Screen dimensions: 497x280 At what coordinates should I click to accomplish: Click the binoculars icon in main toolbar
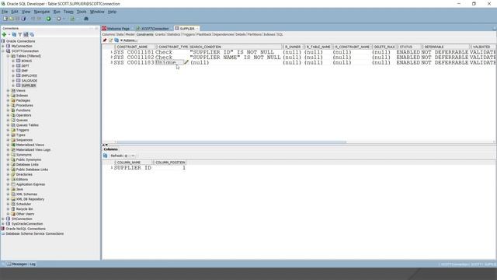[x=86, y=19]
